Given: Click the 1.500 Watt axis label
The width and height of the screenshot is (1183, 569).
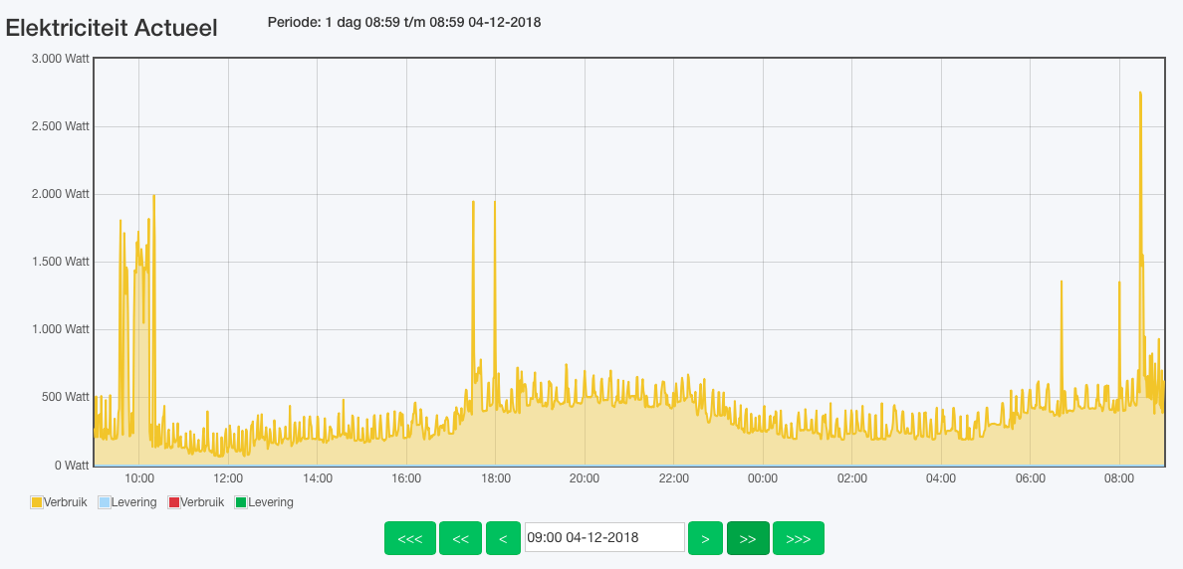Looking at the screenshot, I should pyautogui.click(x=61, y=262).
